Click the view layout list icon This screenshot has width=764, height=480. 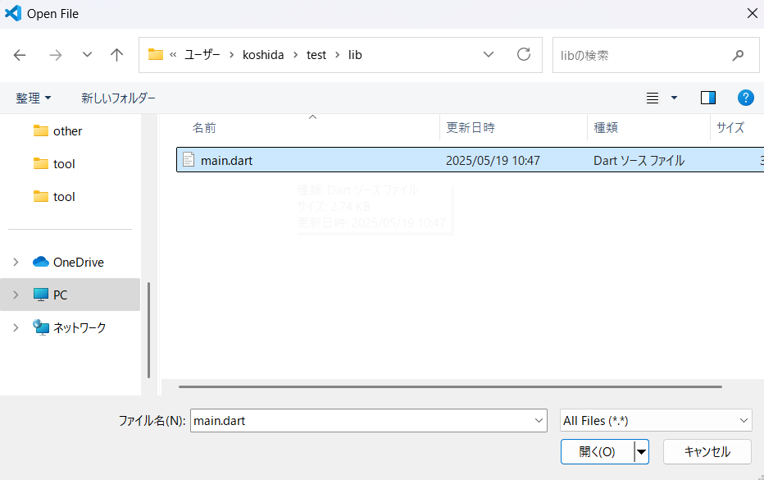(x=653, y=98)
